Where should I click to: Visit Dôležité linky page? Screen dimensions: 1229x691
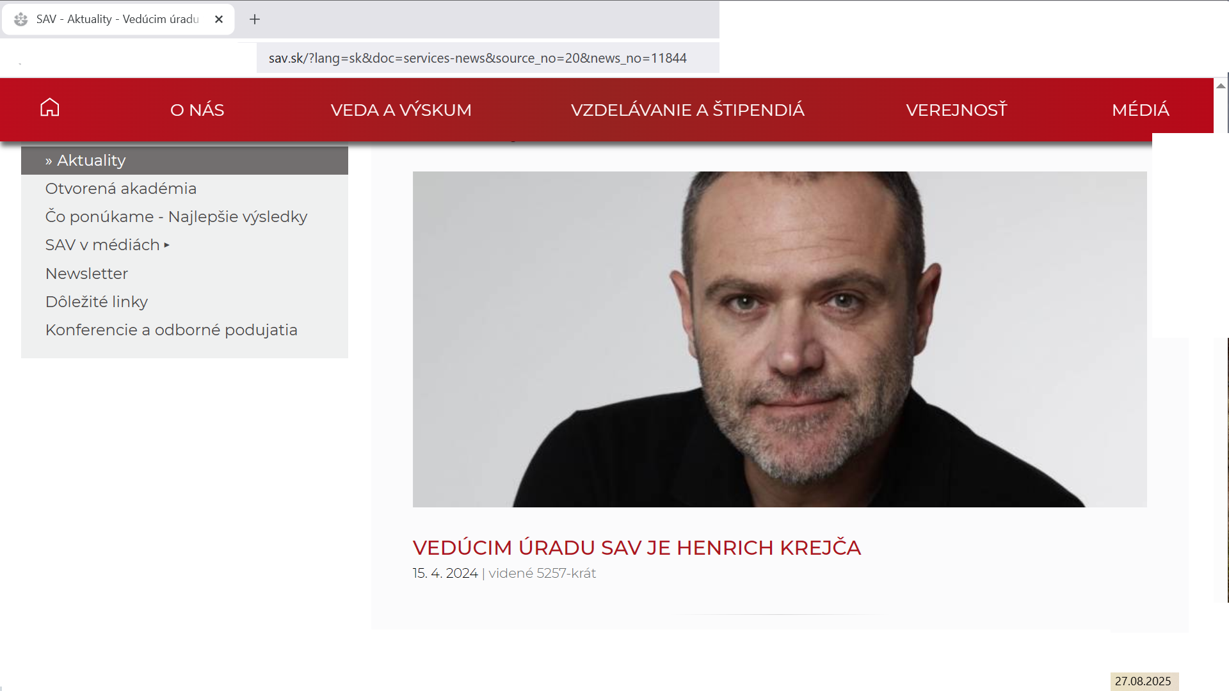97,302
